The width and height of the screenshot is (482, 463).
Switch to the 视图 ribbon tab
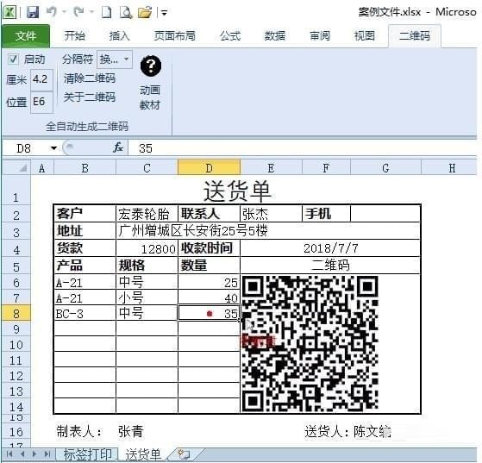365,36
